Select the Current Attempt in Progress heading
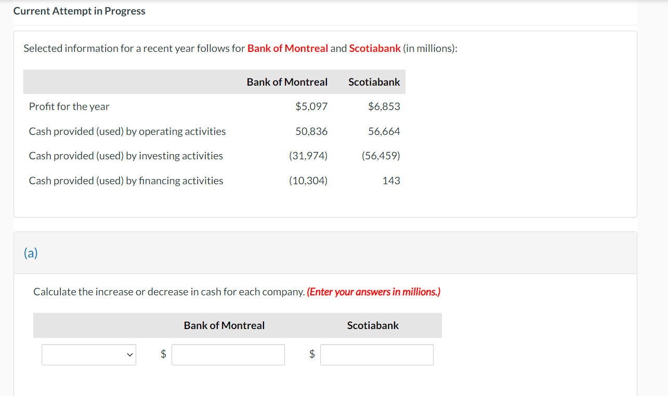 pos(80,11)
